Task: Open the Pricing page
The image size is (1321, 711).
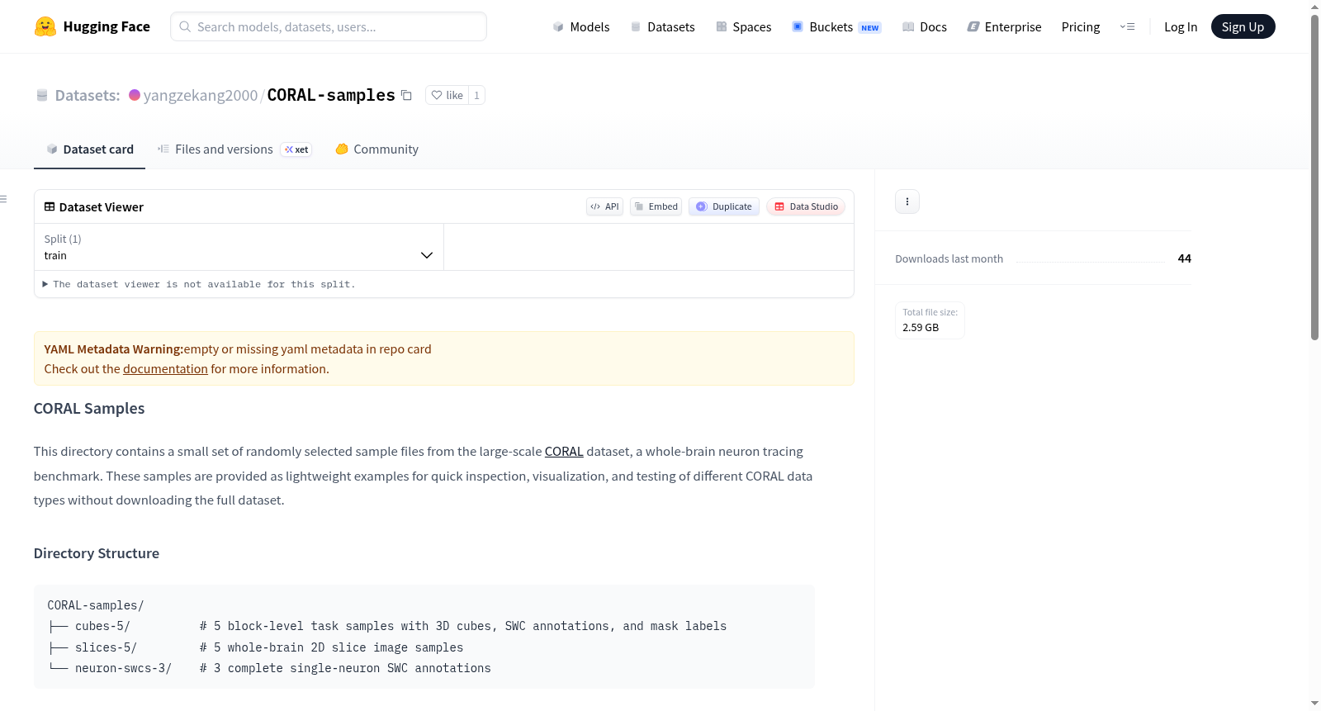Action: pyautogui.click(x=1081, y=26)
